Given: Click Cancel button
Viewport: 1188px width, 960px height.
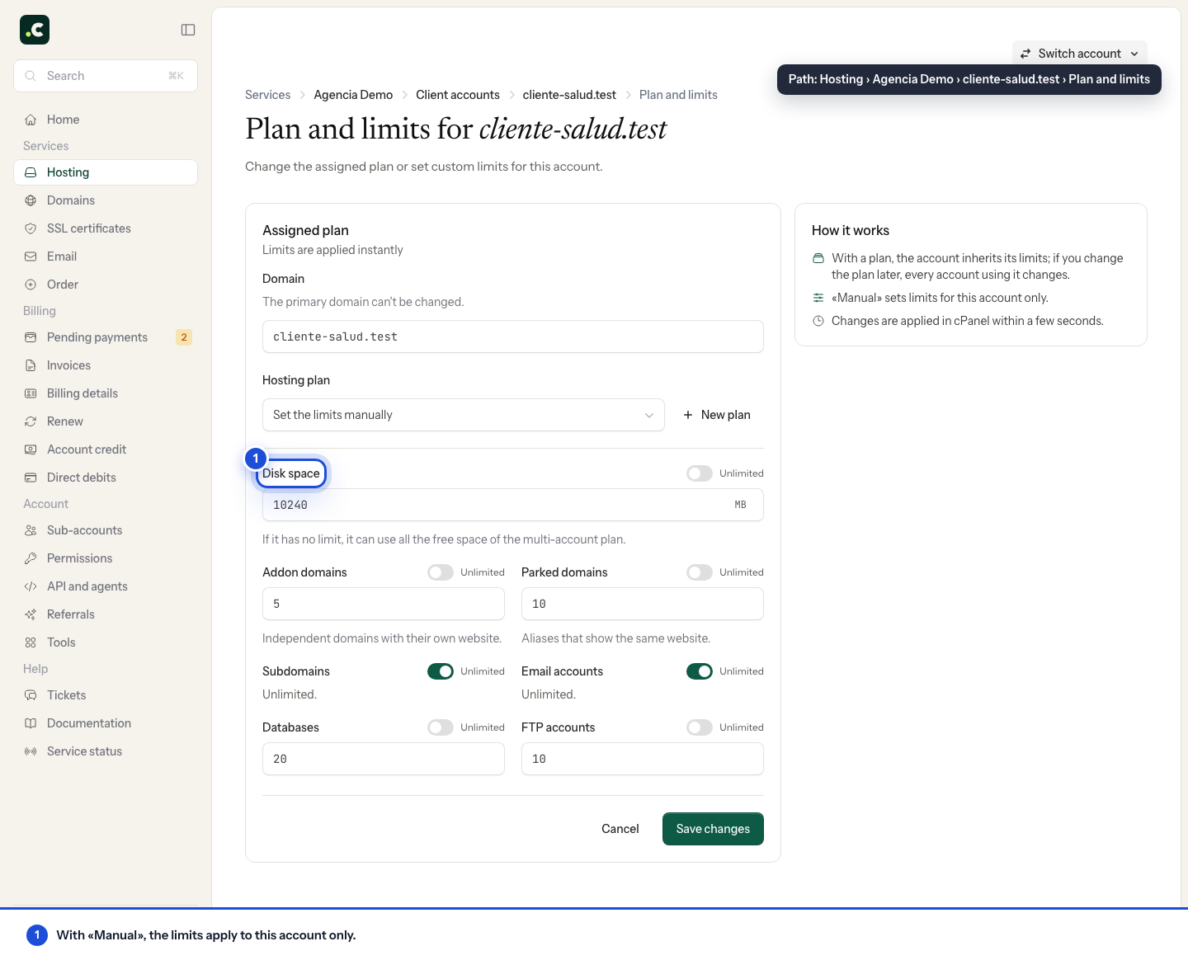Looking at the screenshot, I should point(620,829).
